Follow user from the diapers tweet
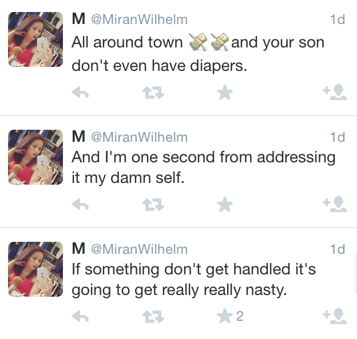357x339 pixels. [335, 93]
